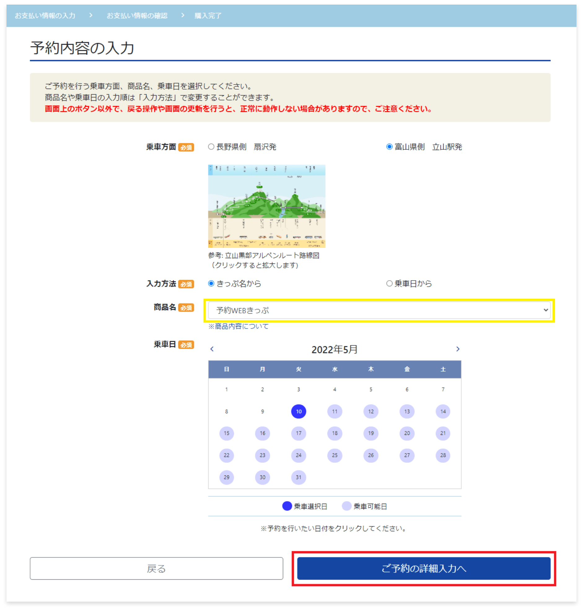The image size is (583, 610).
Task: Click the 2022年5月 month title
Action: (334, 349)
